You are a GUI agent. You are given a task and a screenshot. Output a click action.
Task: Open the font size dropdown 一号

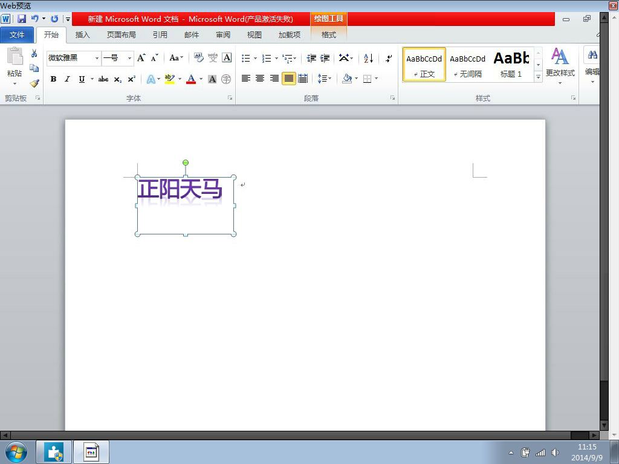129,59
